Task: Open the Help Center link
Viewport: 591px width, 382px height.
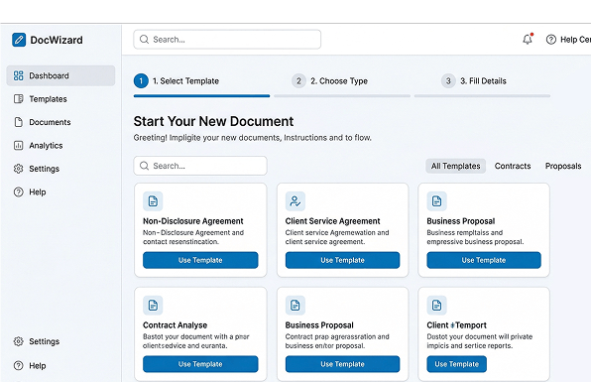Action: (568, 40)
